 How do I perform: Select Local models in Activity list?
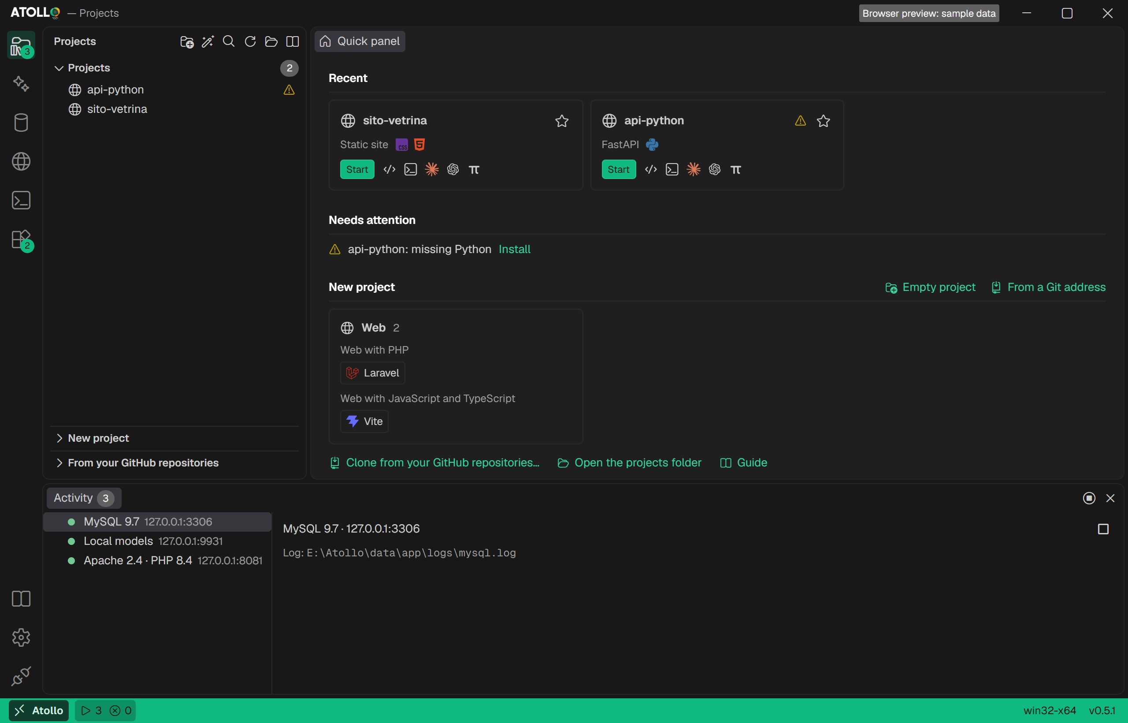[x=157, y=541]
